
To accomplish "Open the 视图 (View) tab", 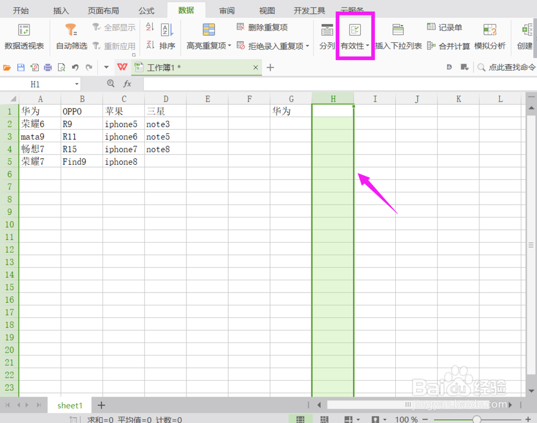I will point(267,11).
